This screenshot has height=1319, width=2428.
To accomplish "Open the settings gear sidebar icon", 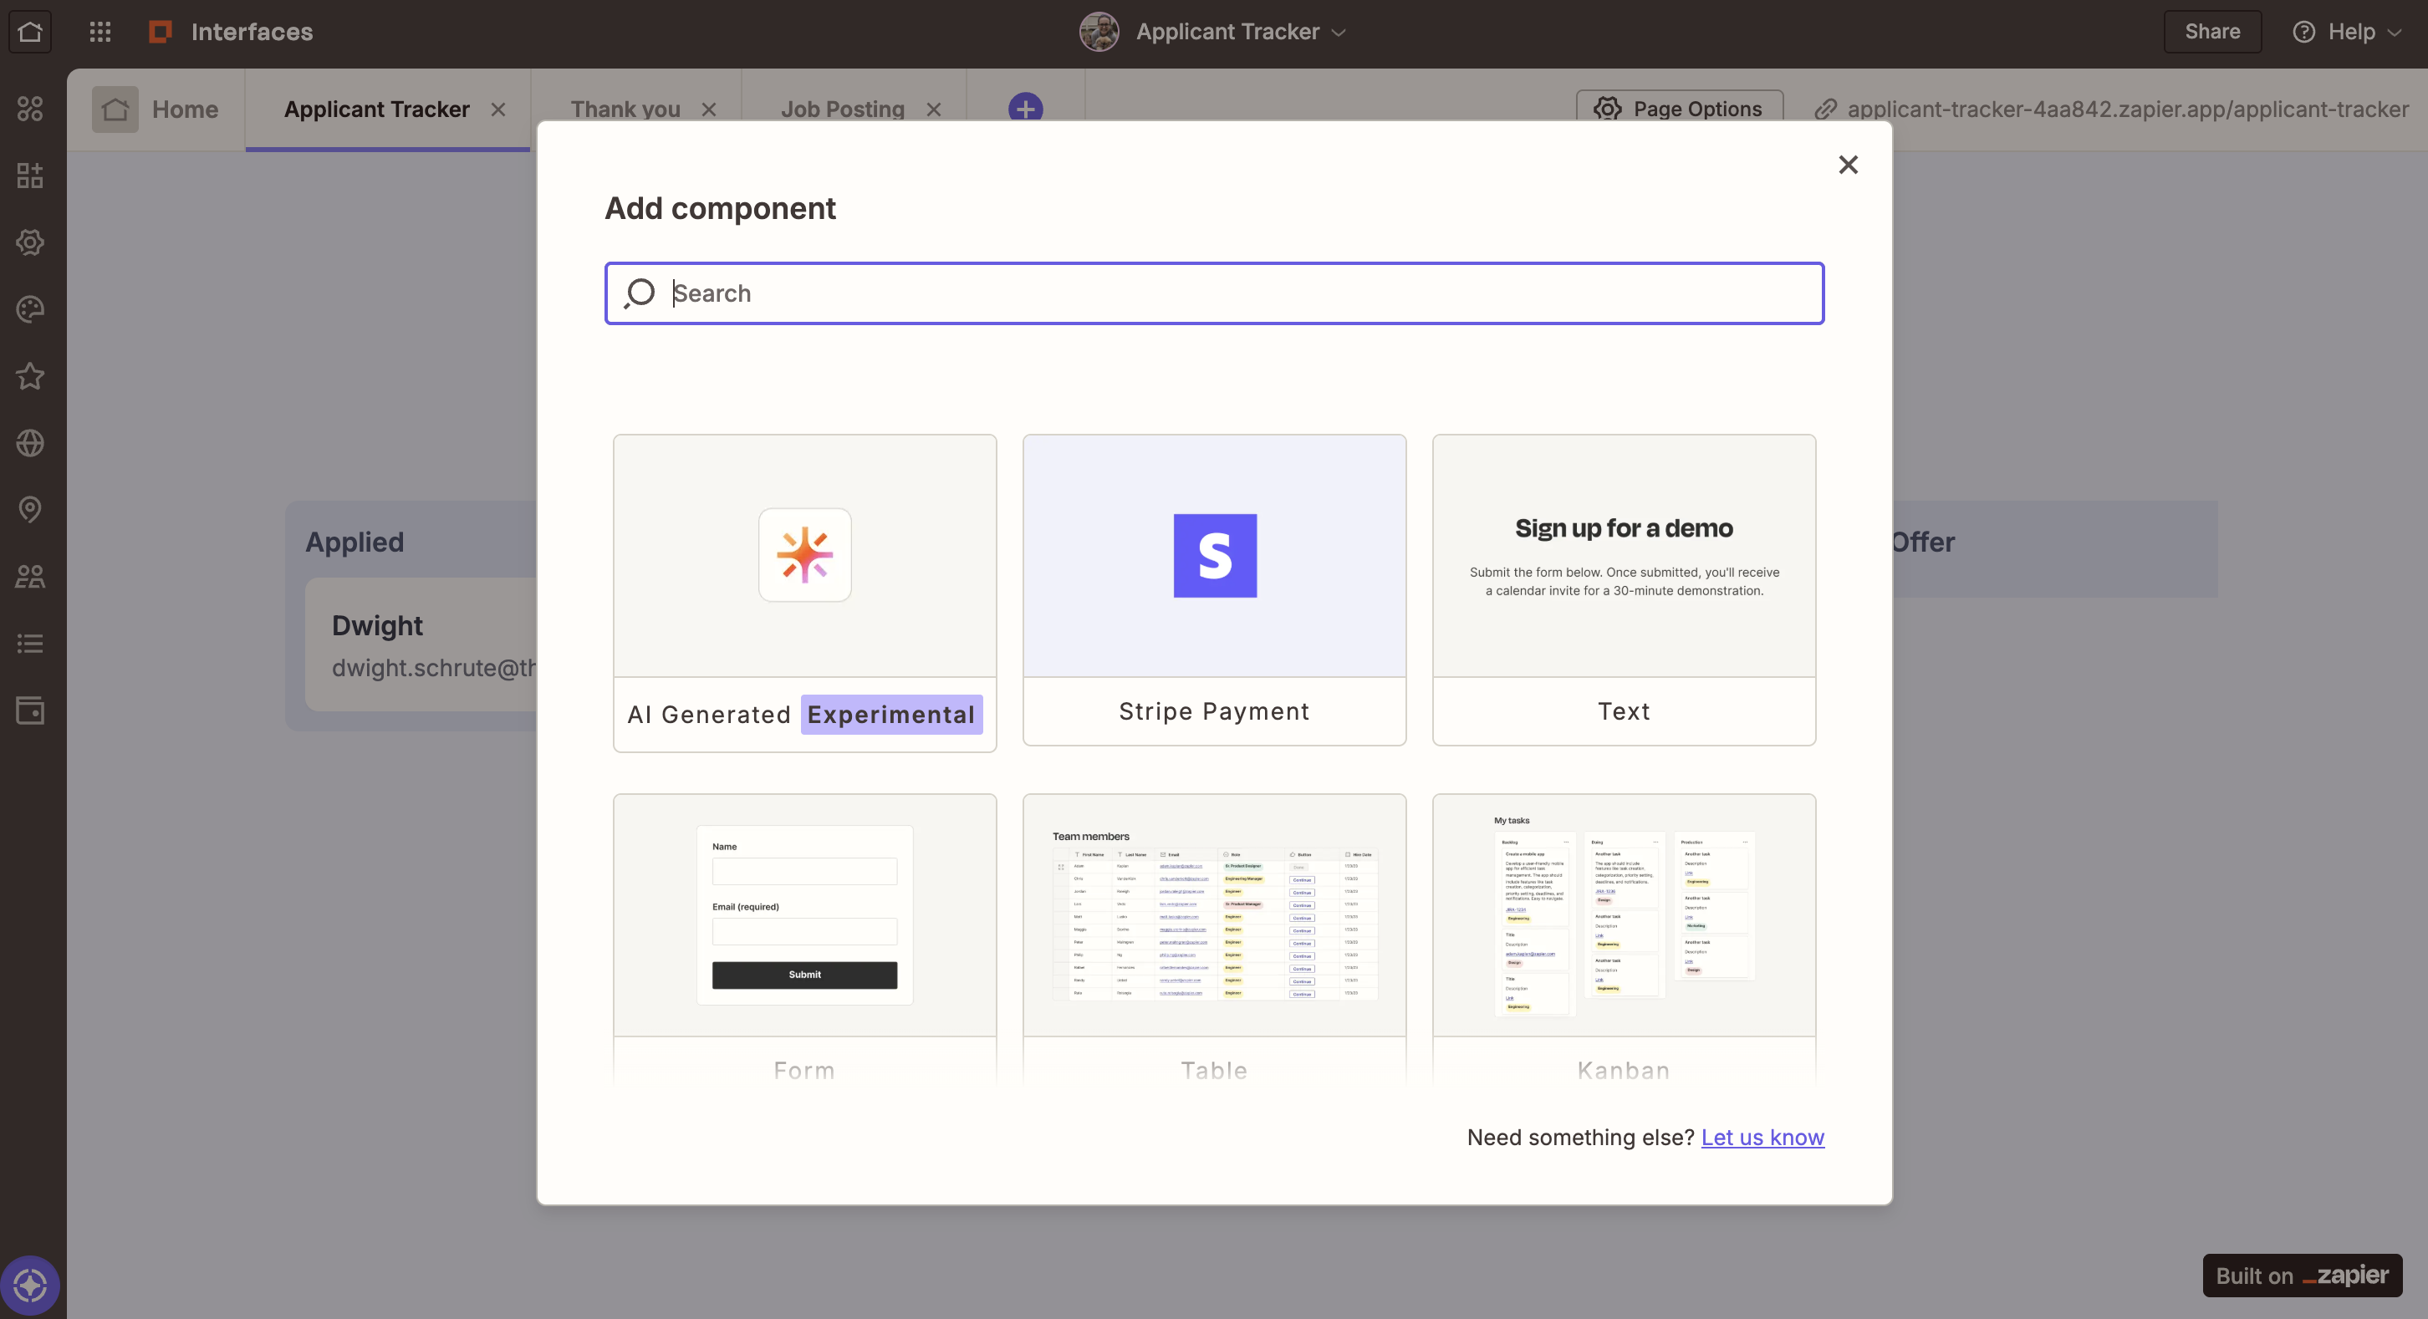I will (x=30, y=242).
